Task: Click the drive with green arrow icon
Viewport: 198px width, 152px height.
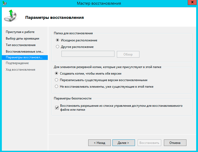Action: (10, 16)
